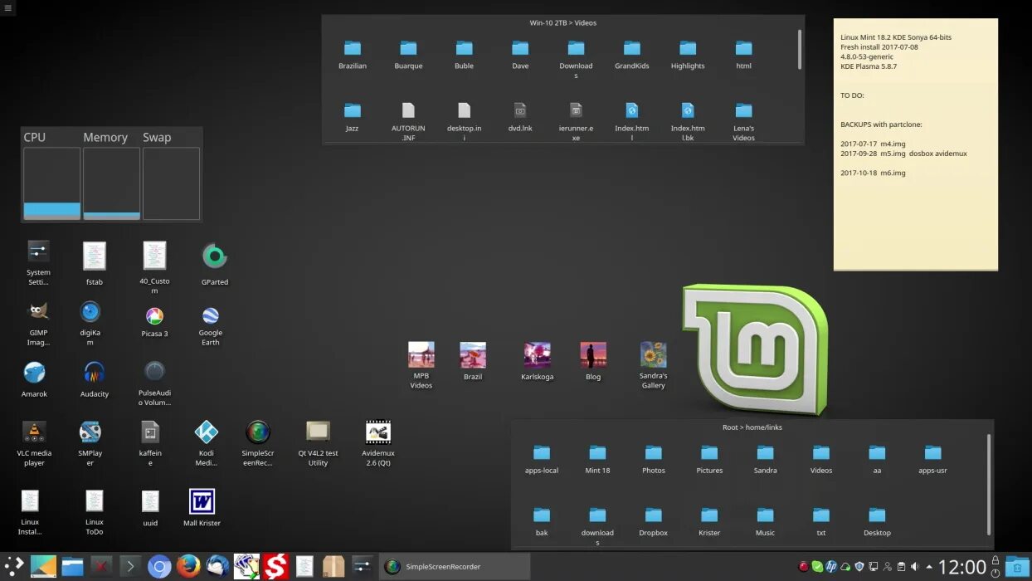Screen dimensions: 1032x581
Task: Open the Mall Krister Word document
Action: [202, 508]
